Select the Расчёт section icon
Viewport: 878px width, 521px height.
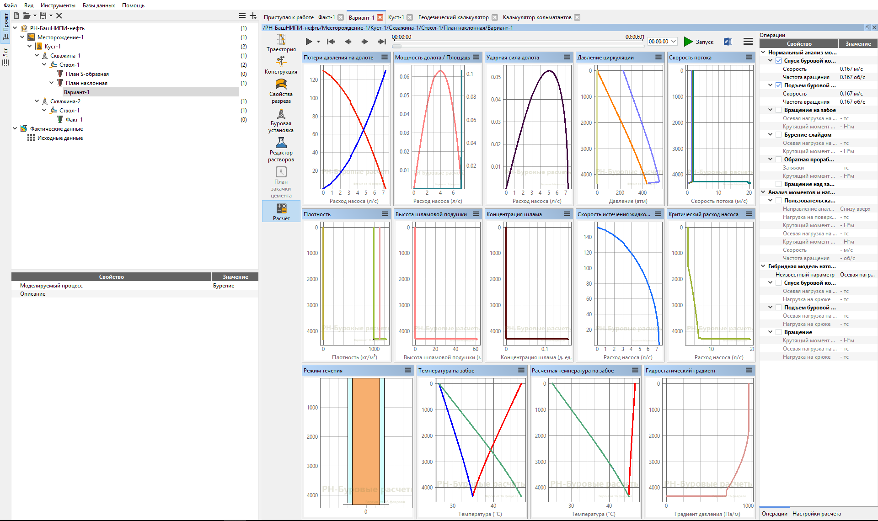281,212
